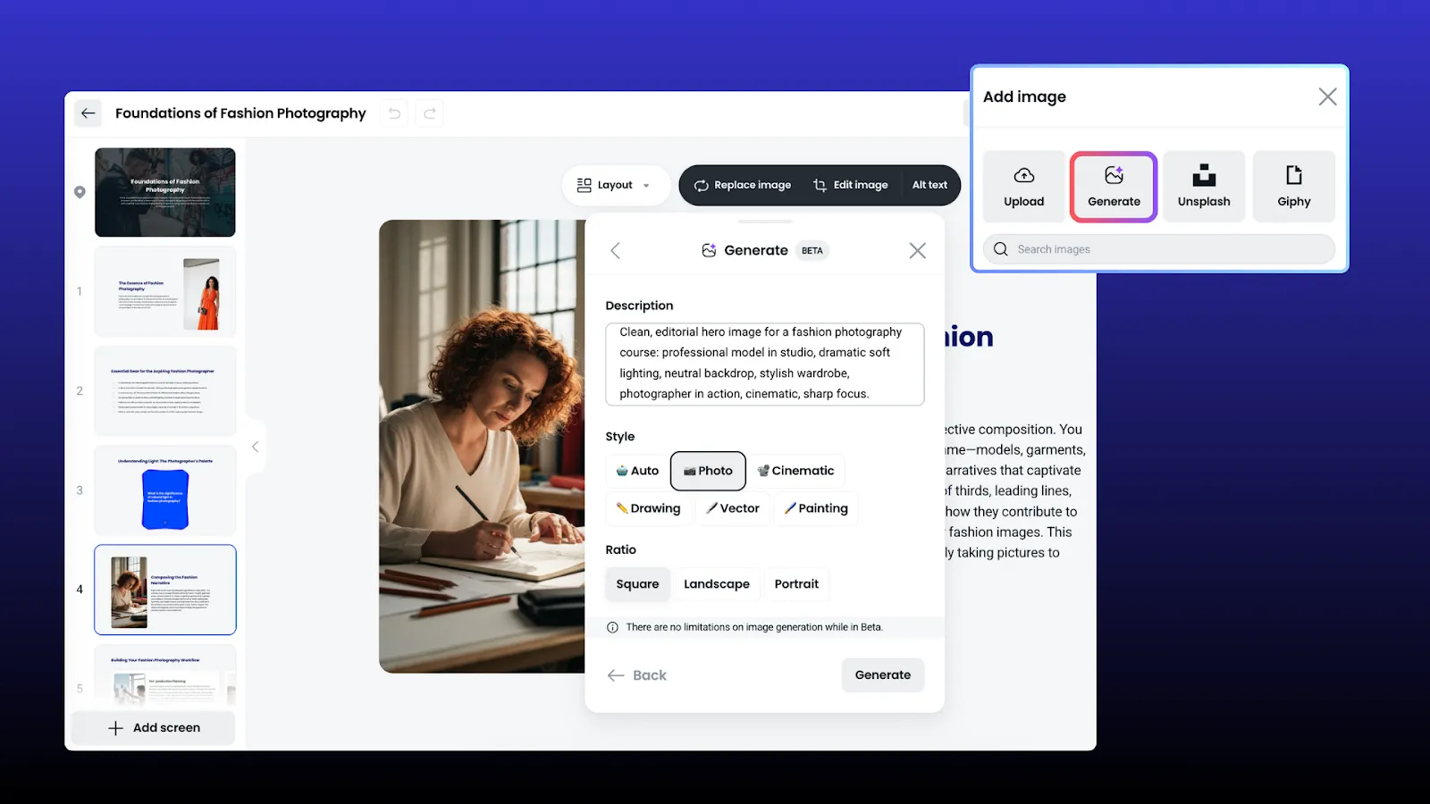Click the Search images field

pyautogui.click(x=1162, y=249)
